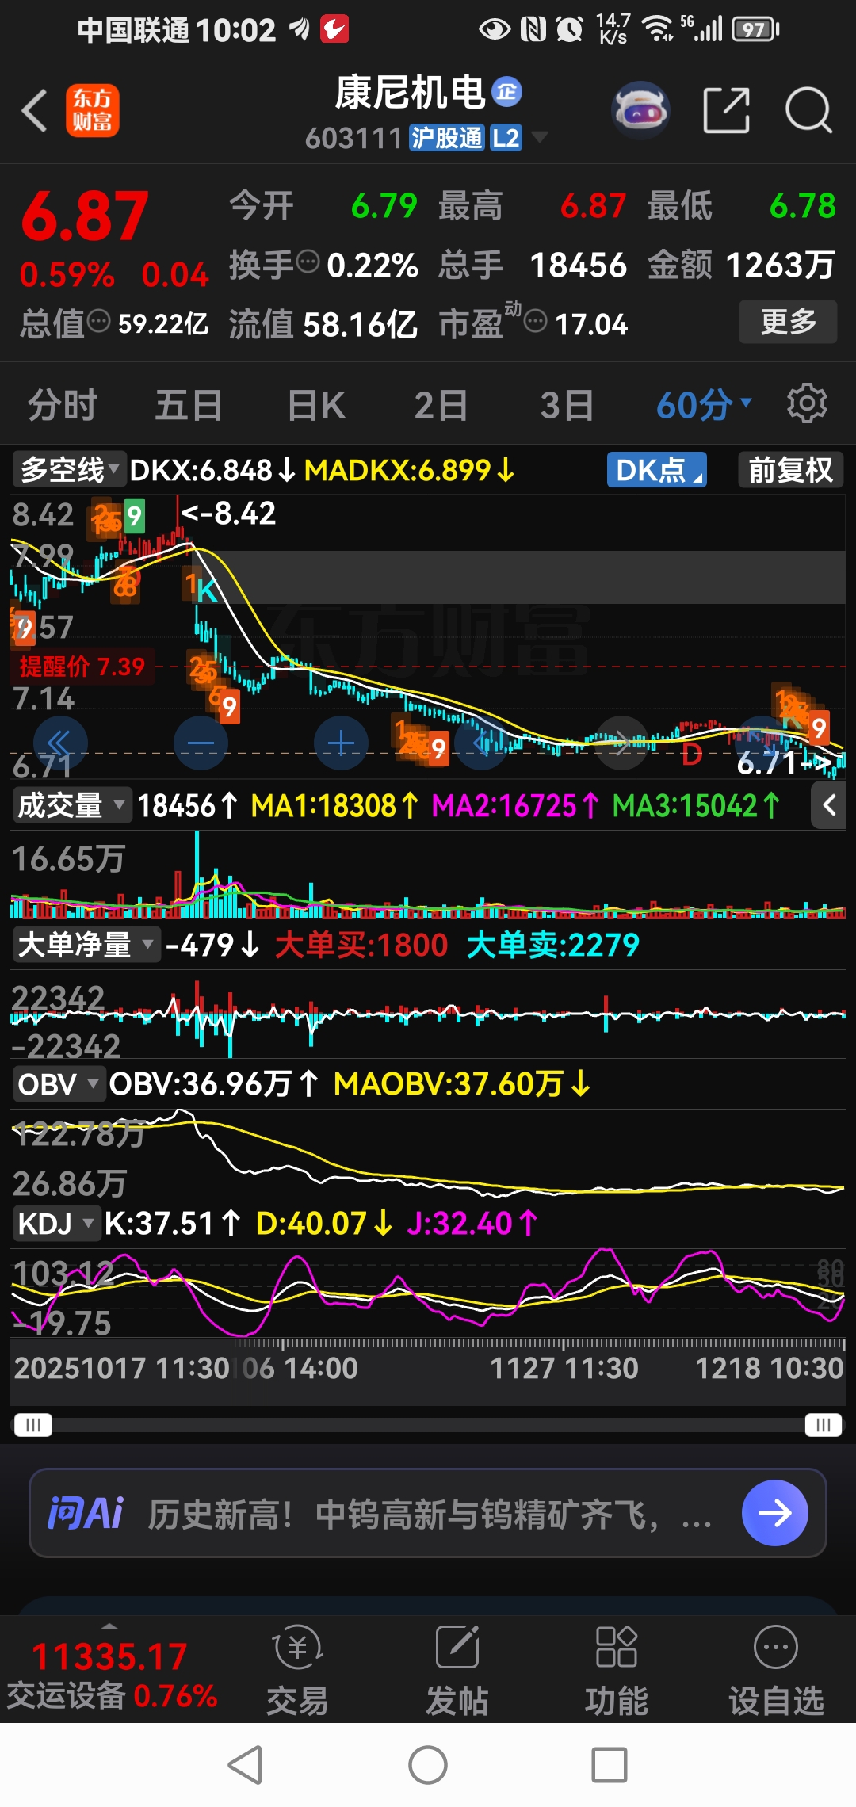Add stock via 设自选 icon
Viewport: 856px width, 1807px height.
[x=776, y=1668]
